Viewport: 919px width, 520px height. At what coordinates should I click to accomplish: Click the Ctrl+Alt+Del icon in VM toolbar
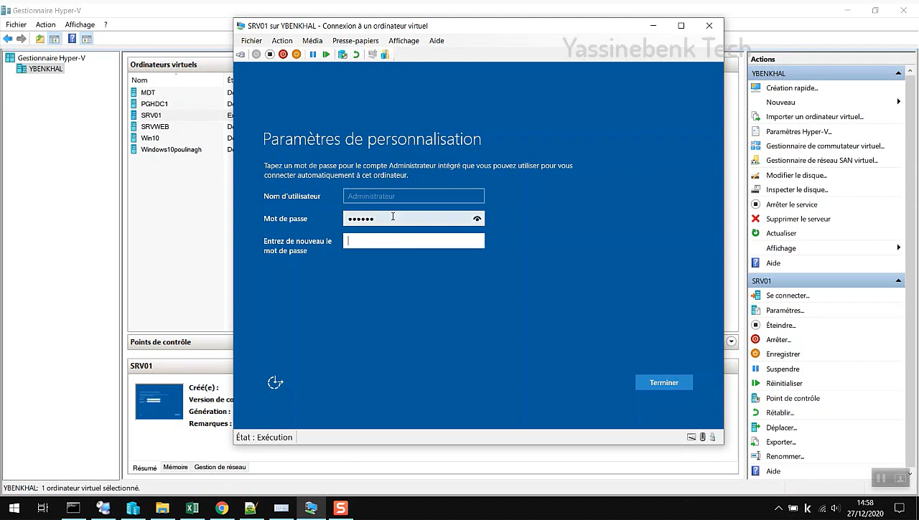(x=241, y=55)
